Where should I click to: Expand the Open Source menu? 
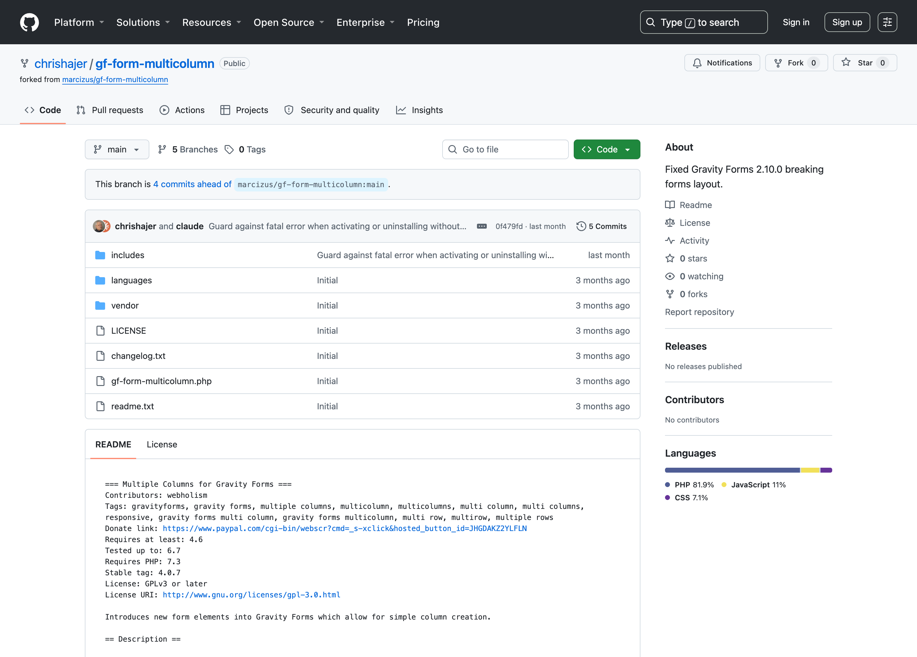coord(289,22)
